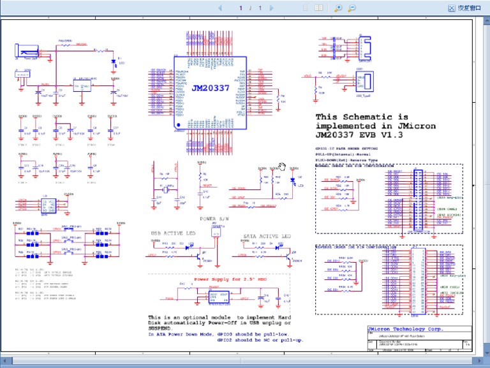Click the 'JMicron Technology Corp.' title block
Screen dimensions: 490x368
coord(405,329)
